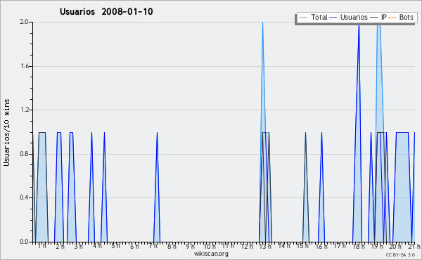
Task: Select the 'Total' legend entry
Action: 314,17
